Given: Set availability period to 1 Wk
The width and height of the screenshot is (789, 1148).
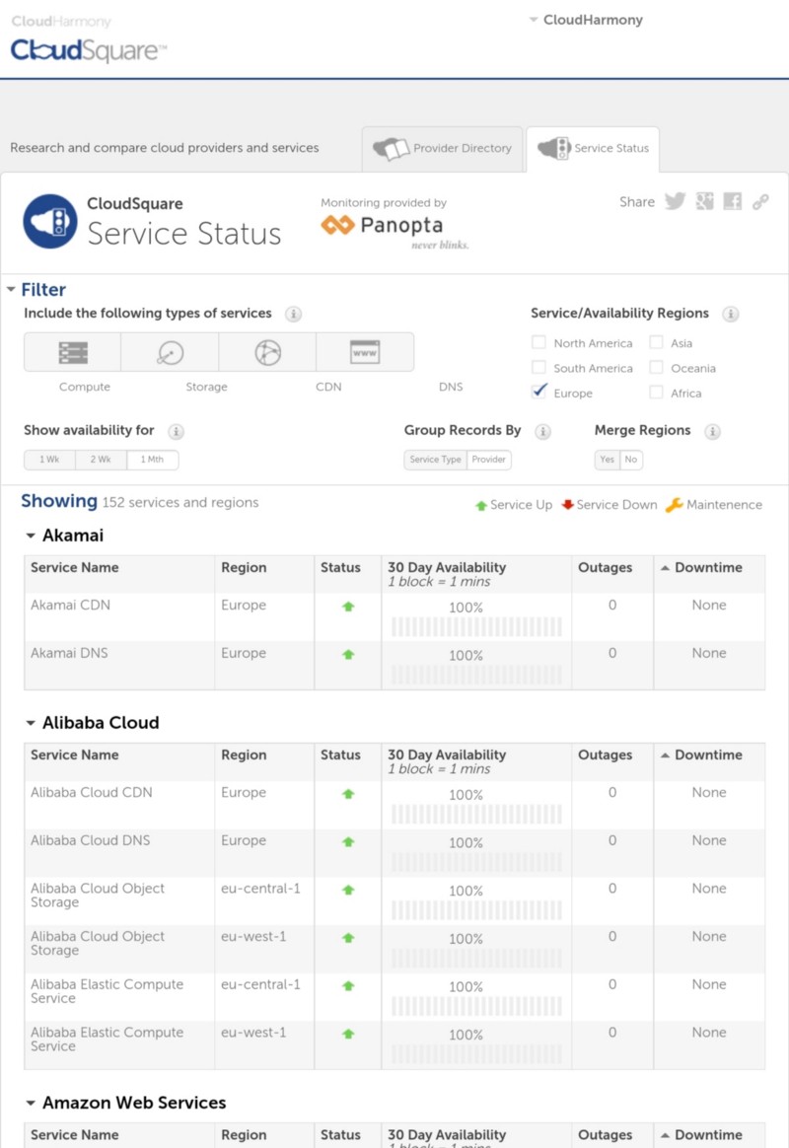Looking at the screenshot, I should [49, 460].
